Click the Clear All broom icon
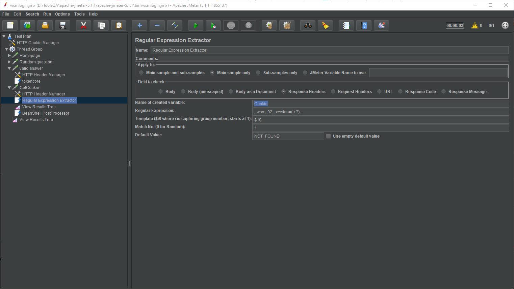The height and width of the screenshot is (289, 514). [287, 26]
